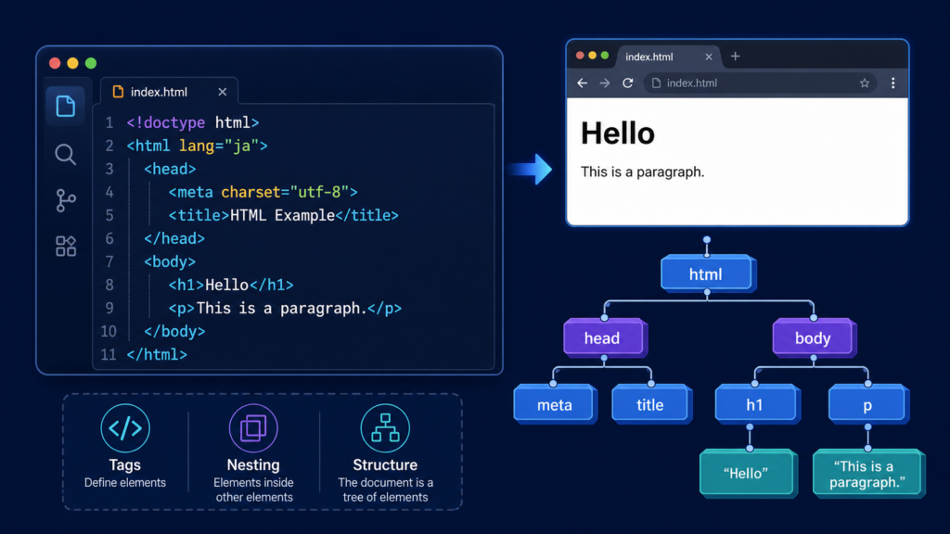Close the index.html browser tab
This screenshot has width=950, height=534.
click(x=708, y=57)
